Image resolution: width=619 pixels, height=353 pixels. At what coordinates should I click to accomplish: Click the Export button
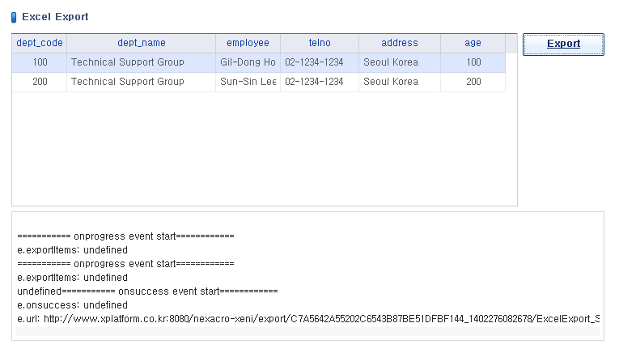563,45
